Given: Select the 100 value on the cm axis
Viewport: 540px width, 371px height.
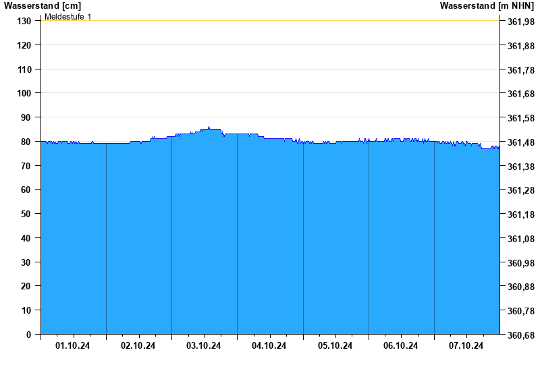Looking at the screenshot, I should tap(24, 93).
